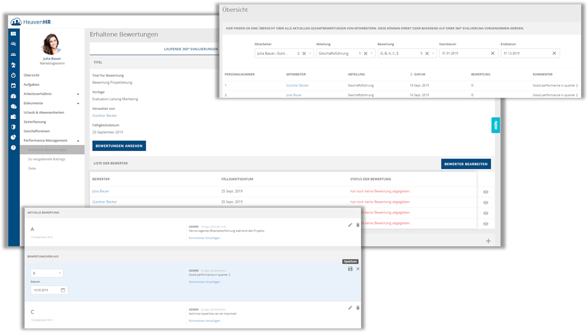Select Ziele submenu item
The height and width of the screenshot is (333, 588).
pos(32,168)
